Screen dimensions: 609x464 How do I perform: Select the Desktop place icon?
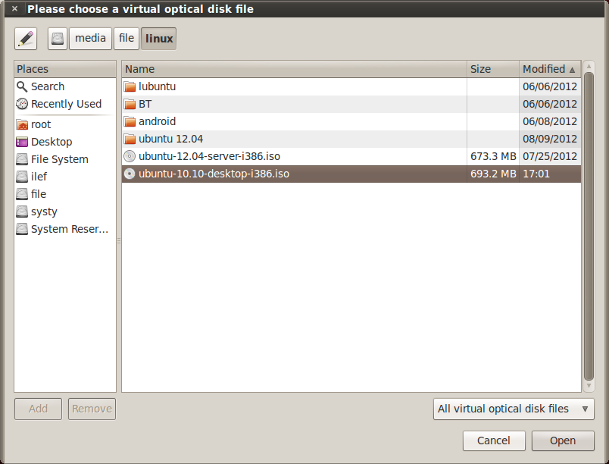22,142
